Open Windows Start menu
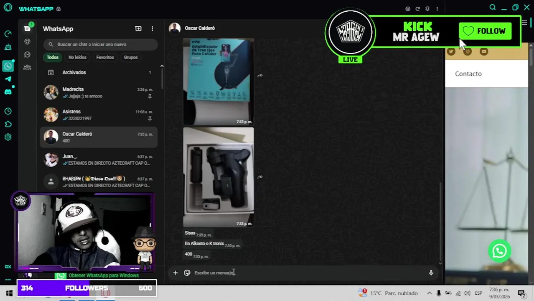Screen dimensions: 534x301 tap(9, 293)
